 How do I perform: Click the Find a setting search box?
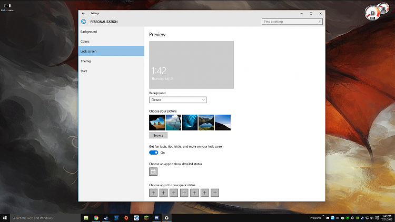tap(292, 22)
